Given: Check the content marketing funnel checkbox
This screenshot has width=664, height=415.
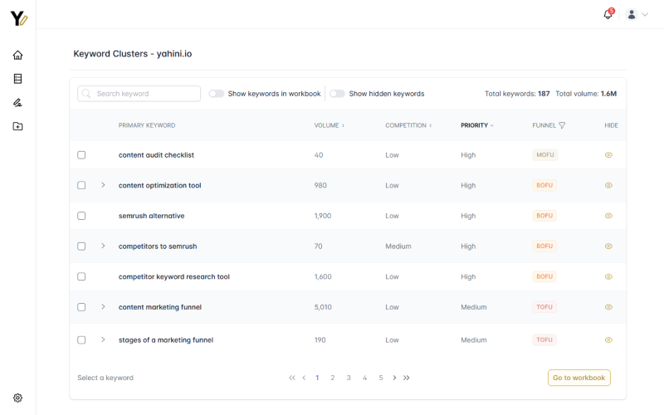Looking at the screenshot, I should [81, 307].
